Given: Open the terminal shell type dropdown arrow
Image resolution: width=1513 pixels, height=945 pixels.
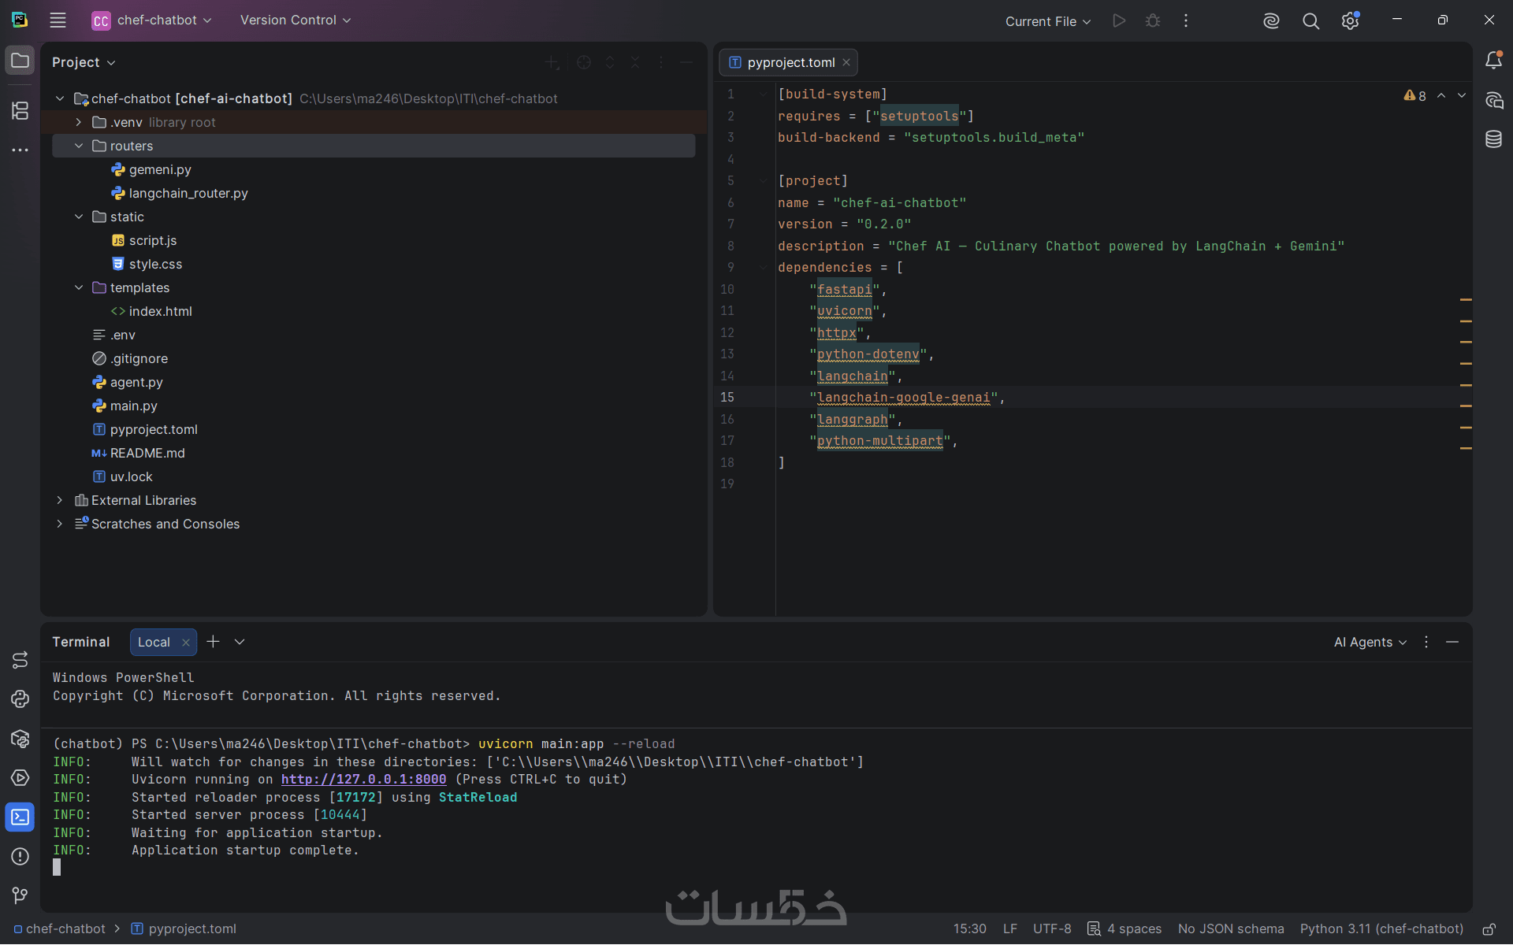Looking at the screenshot, I should [240, 642].
